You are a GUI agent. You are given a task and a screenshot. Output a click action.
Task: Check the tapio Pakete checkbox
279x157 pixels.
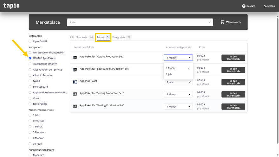(x=30, y=104)
